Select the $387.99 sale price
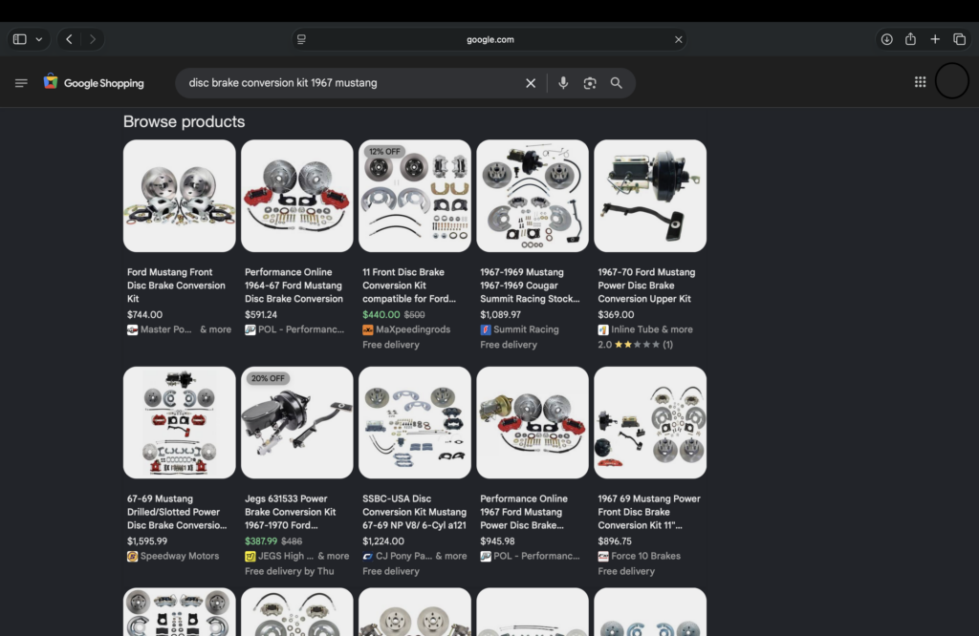The height and width of the screenshot is (636, 979). pos(261,541)
